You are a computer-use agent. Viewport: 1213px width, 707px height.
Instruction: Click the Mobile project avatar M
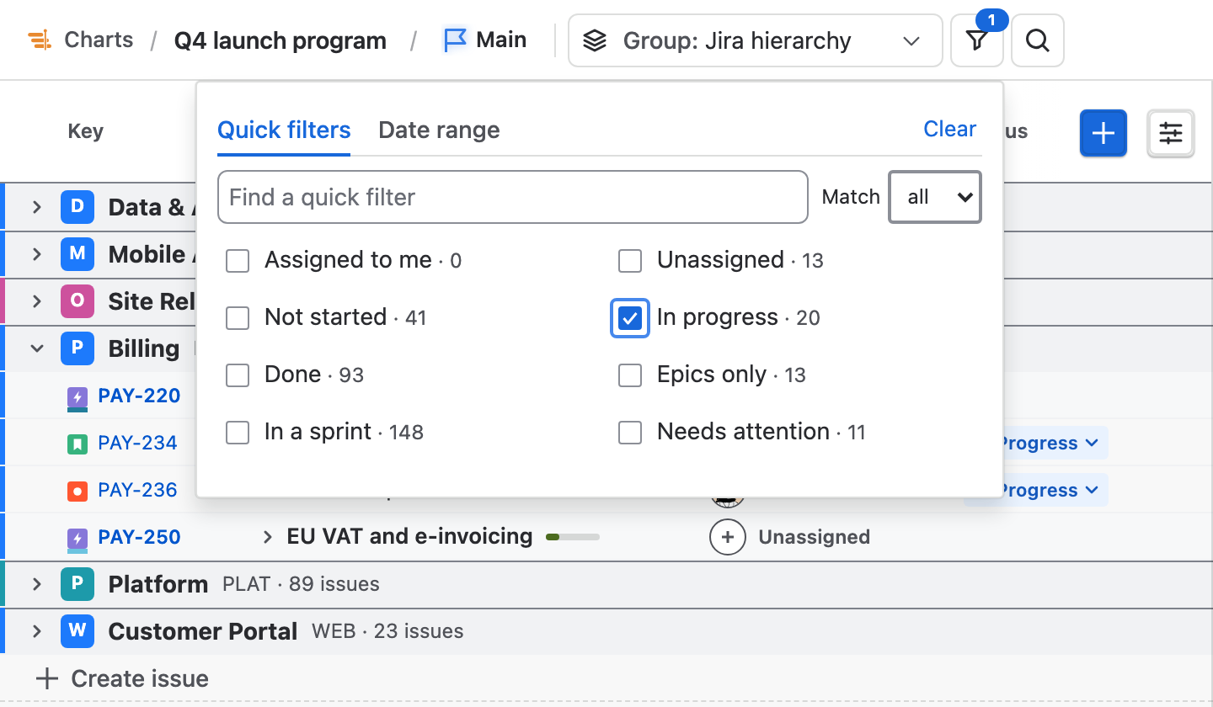pyautogui.click(x=77, y=254)
